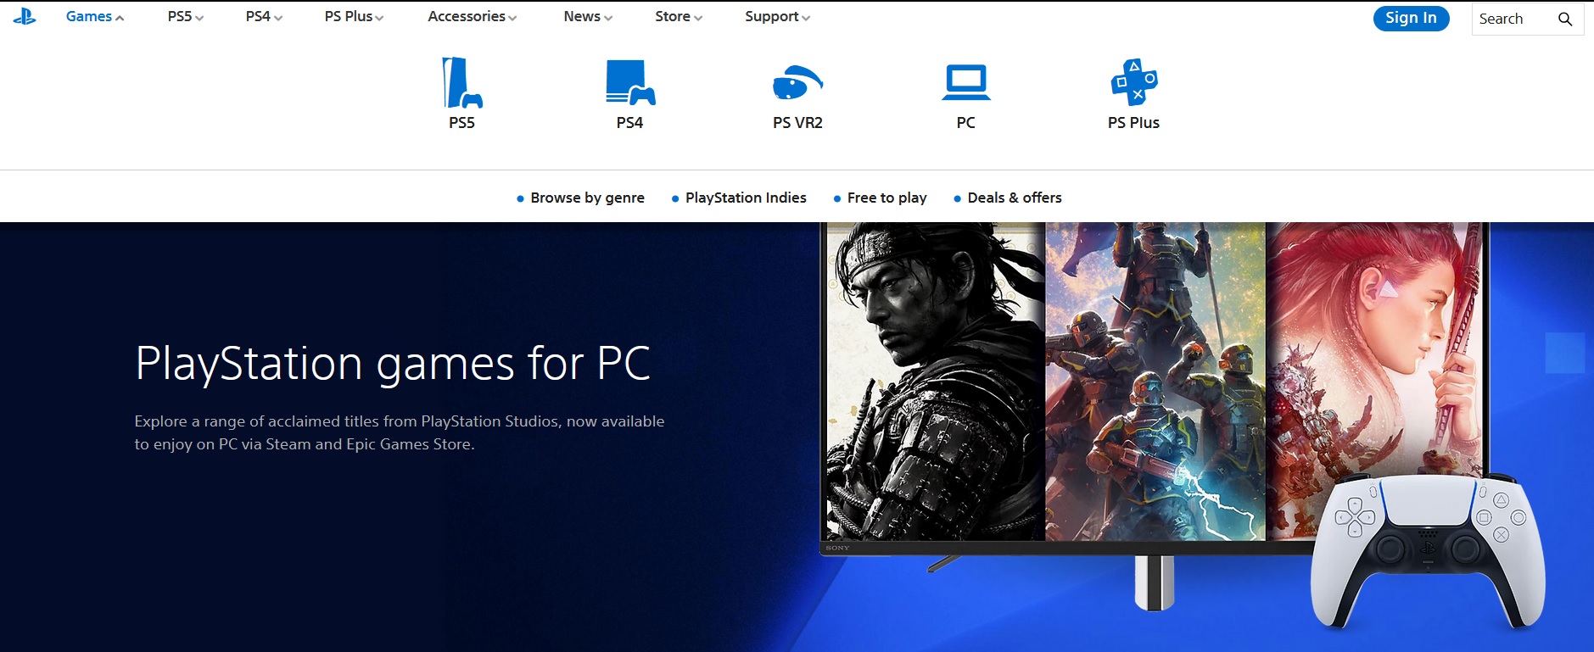
Task: Open the News dropdown menu
Action: point(588,17)
